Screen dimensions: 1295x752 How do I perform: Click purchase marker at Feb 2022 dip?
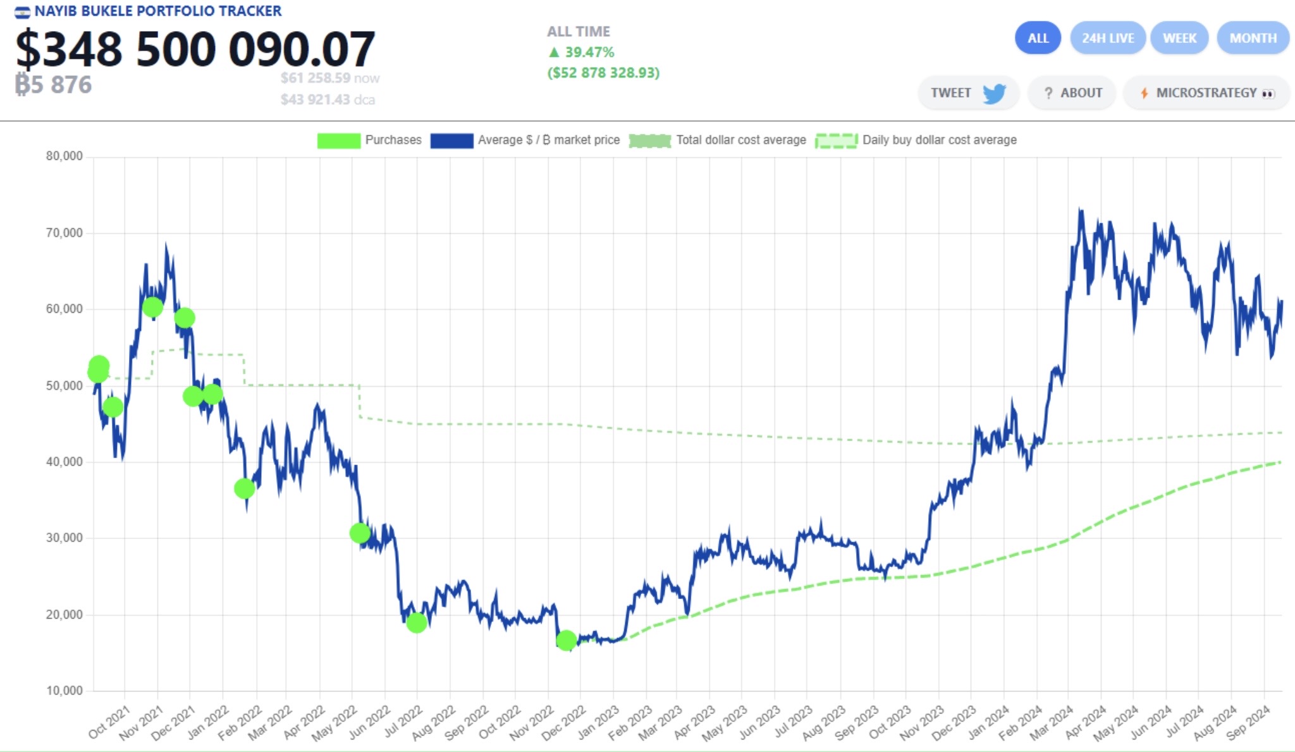point(244,488)
